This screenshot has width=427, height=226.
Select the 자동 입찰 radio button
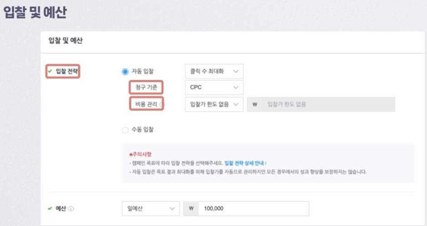[125, 72]
